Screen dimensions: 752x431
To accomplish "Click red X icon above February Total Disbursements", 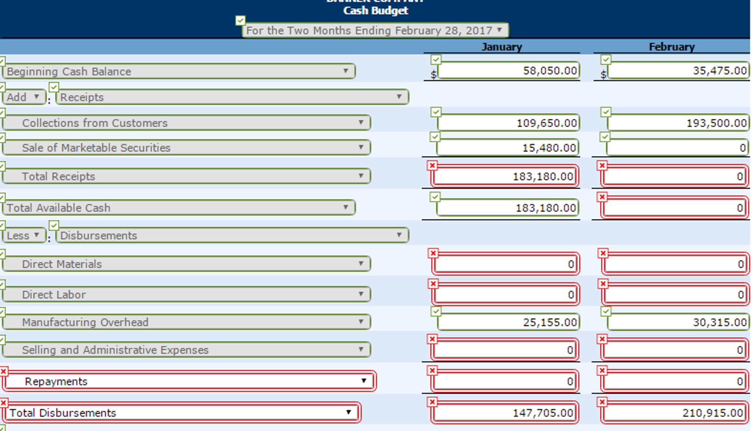I will click(x=602, y=402).
